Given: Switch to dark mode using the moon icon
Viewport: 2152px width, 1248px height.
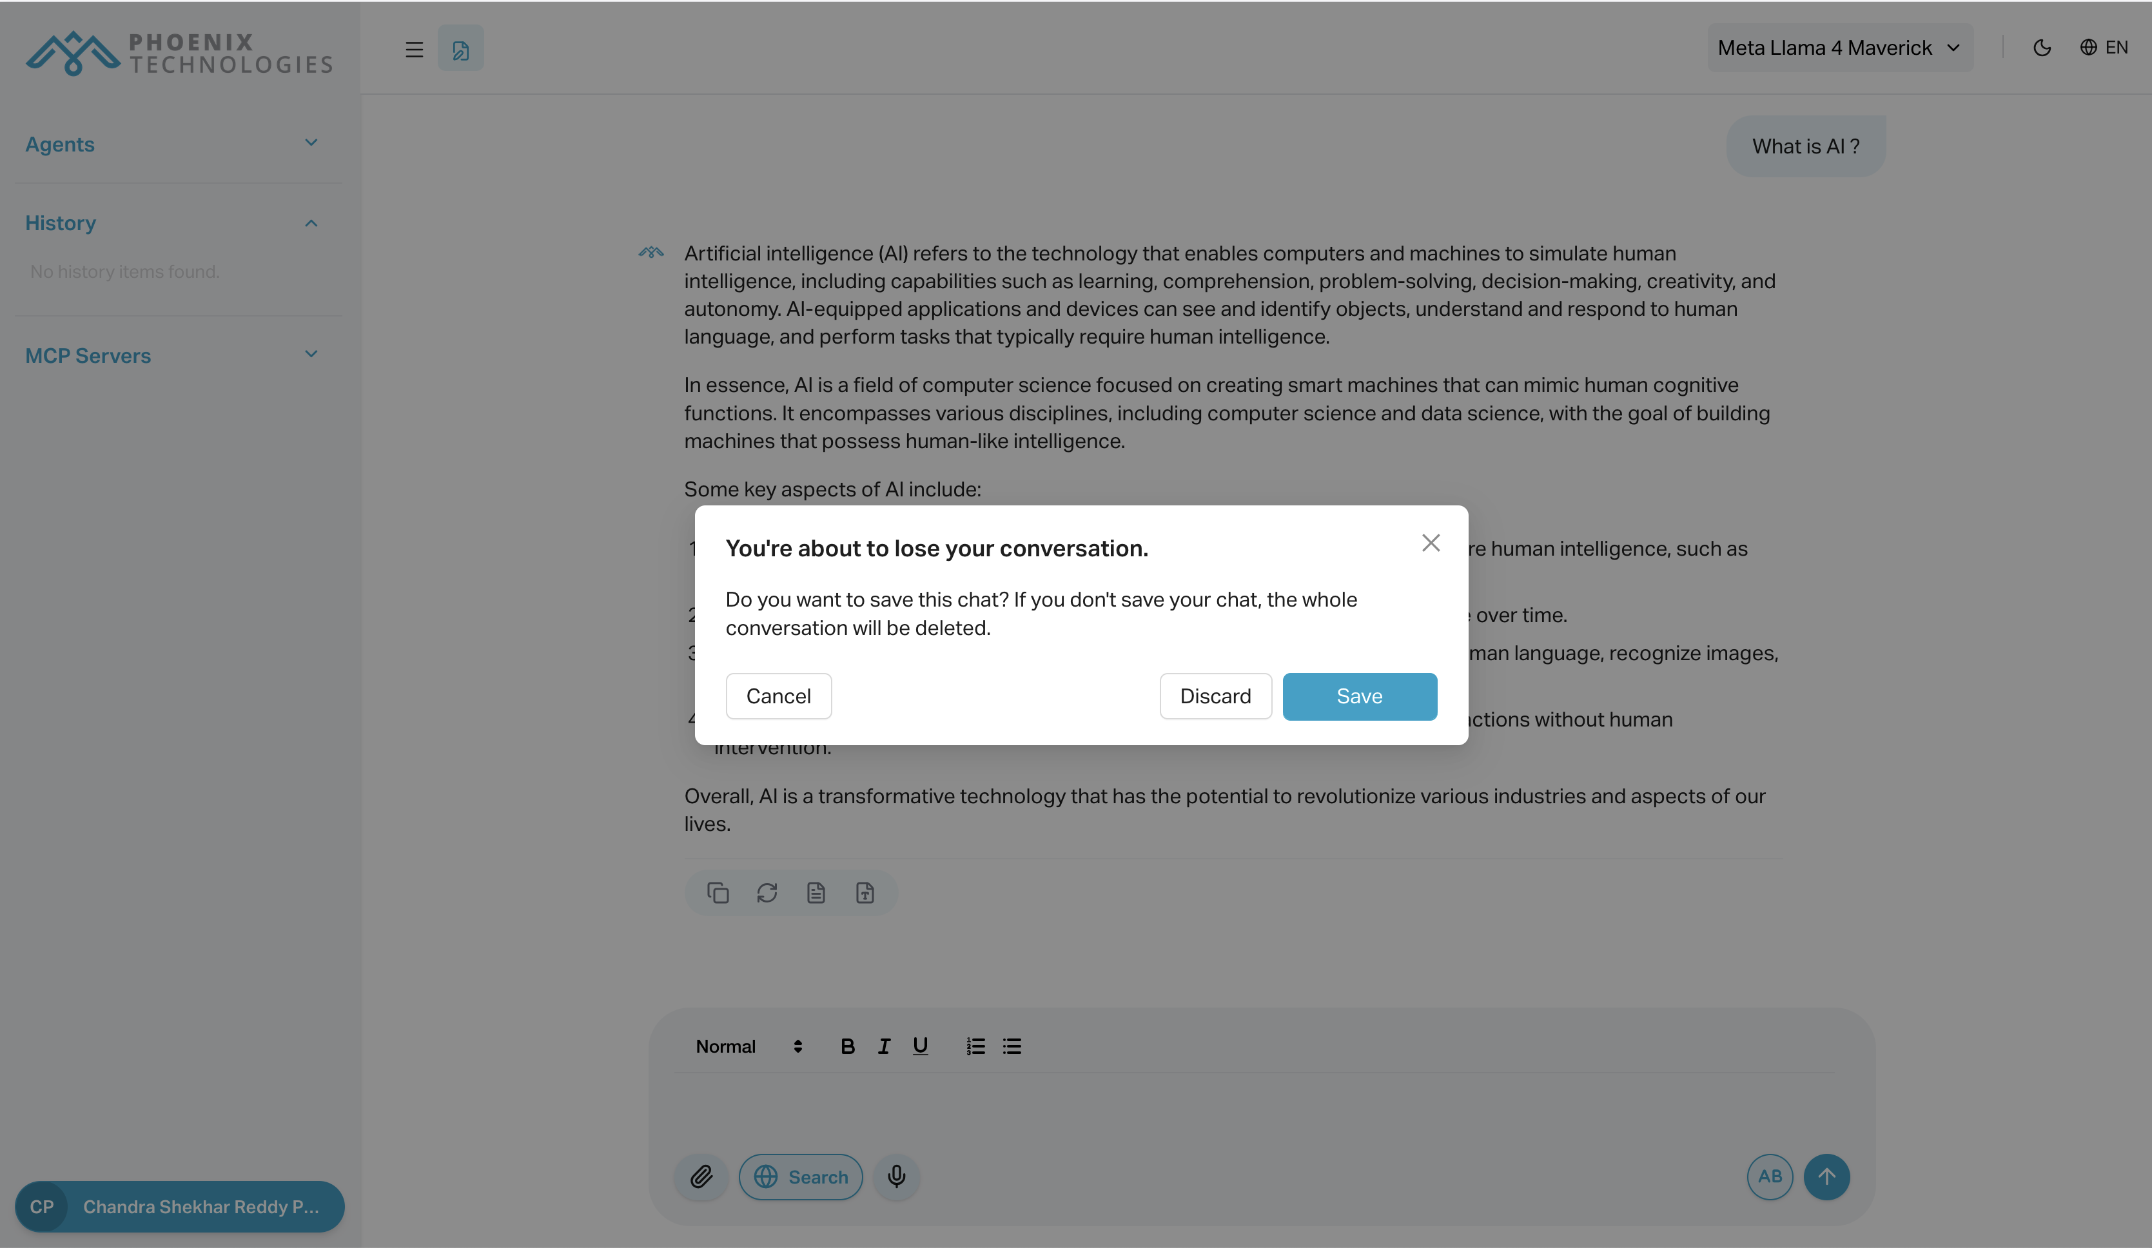Looking at the screenshot, I should point(2042,48).
